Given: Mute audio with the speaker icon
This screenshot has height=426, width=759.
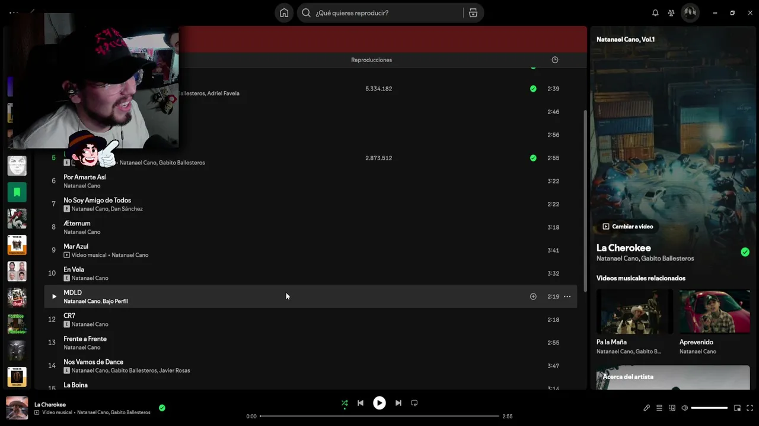Looking at the screenshot, I should tap(684, 408).
